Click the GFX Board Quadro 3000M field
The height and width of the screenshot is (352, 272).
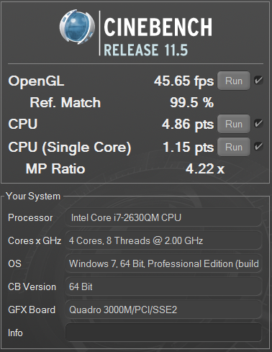click(163, 310)
